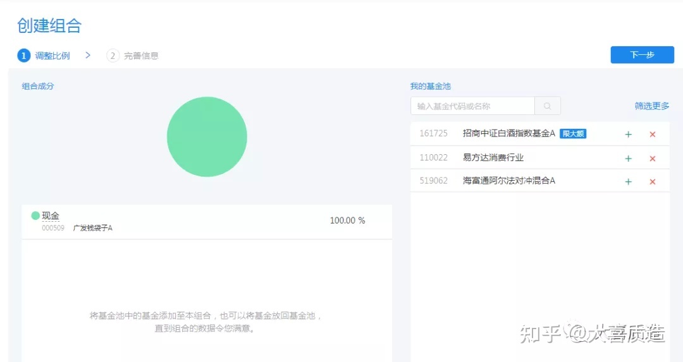Click the 限大额 tag badge
This screenshot has height=362, width=683.
pyautogui.click(x=573, y=134)
